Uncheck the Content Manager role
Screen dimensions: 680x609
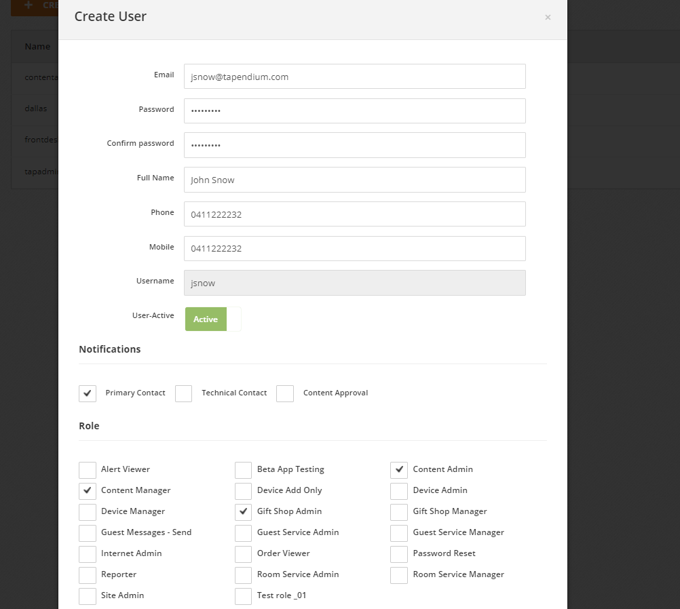(87, 491)
